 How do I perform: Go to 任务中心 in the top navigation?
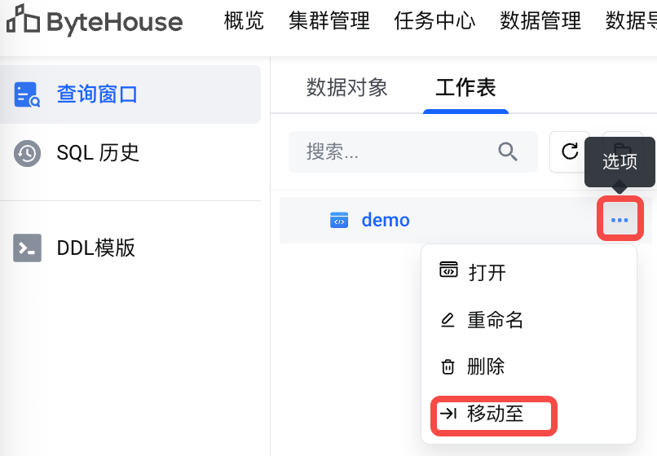[x=434, y=21]
